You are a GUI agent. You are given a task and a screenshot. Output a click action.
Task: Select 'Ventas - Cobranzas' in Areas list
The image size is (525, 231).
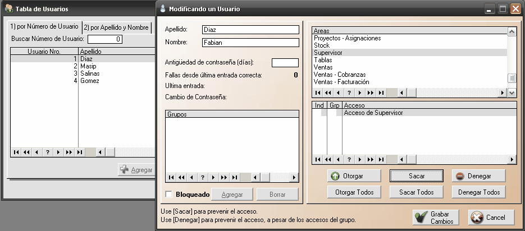[x=340, y=75]
